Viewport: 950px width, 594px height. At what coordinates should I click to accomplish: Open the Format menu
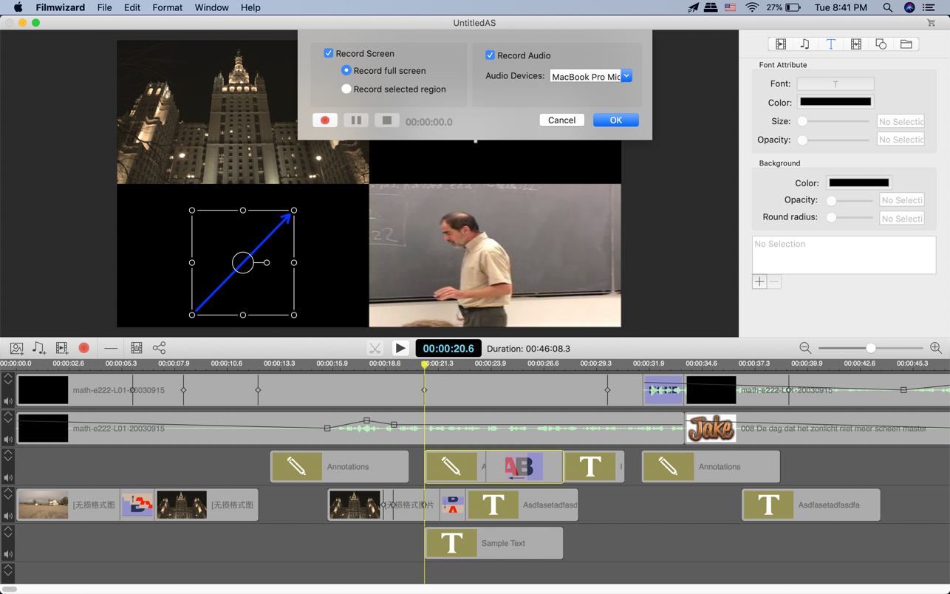coord(167,7)
